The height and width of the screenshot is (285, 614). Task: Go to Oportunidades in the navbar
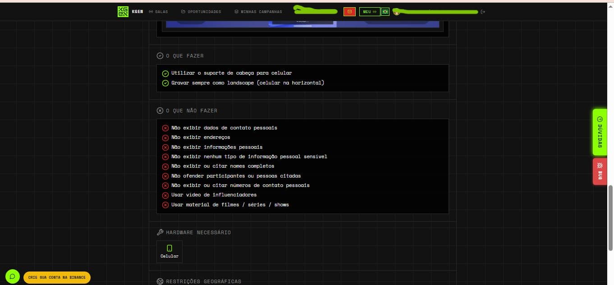[201, 12]
